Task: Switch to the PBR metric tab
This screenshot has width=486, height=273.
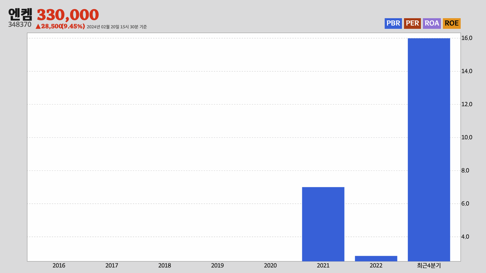Action: (x=393, y=23)
